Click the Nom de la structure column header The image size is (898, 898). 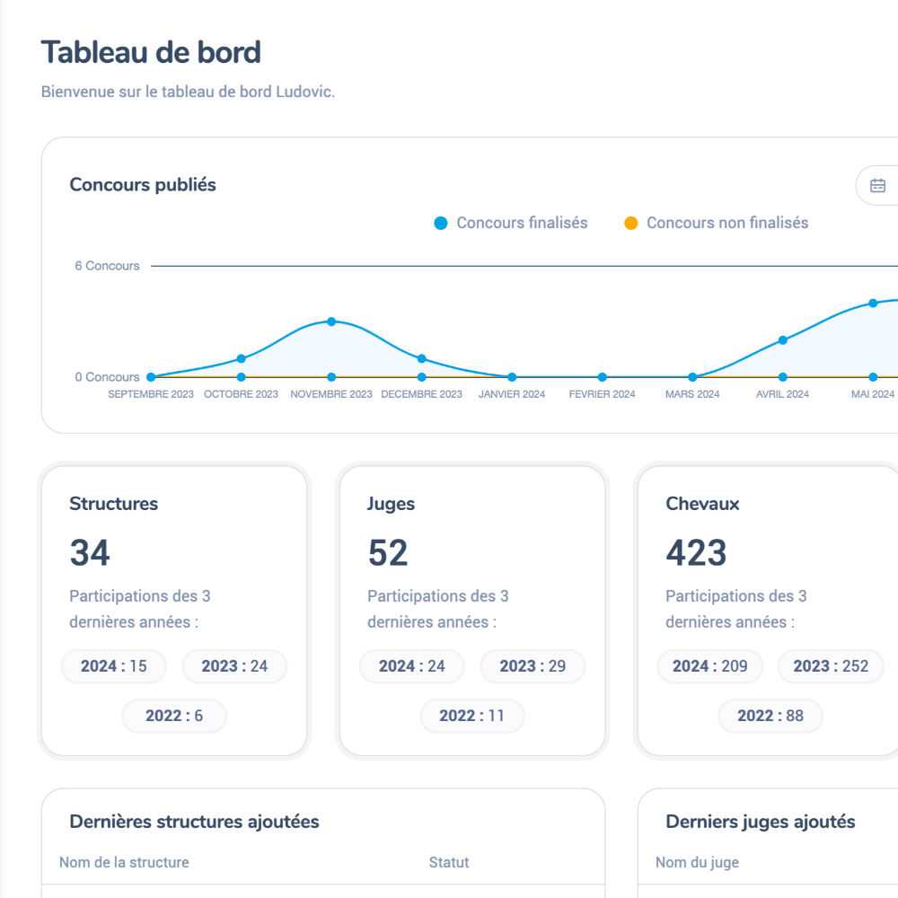(124, 862)
